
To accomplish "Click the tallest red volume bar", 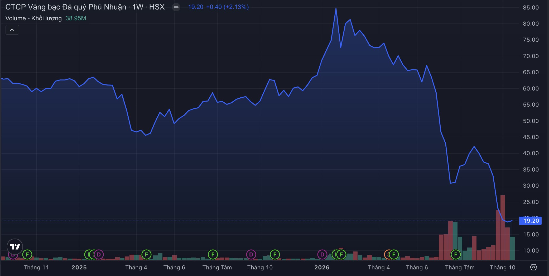I will (503, 228).
